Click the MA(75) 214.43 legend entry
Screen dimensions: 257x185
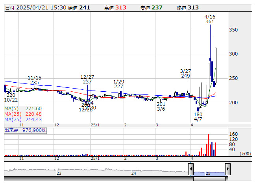tap(23, 120)
